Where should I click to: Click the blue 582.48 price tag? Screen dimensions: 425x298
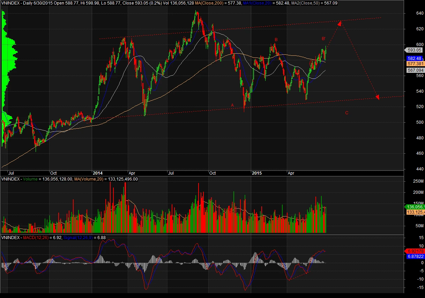tap(414, 59)
